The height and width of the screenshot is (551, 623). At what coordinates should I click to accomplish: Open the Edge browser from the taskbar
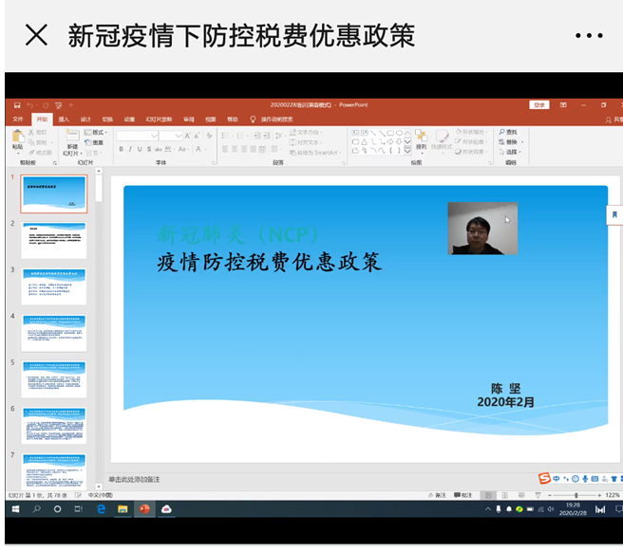[x=101, y=509]
